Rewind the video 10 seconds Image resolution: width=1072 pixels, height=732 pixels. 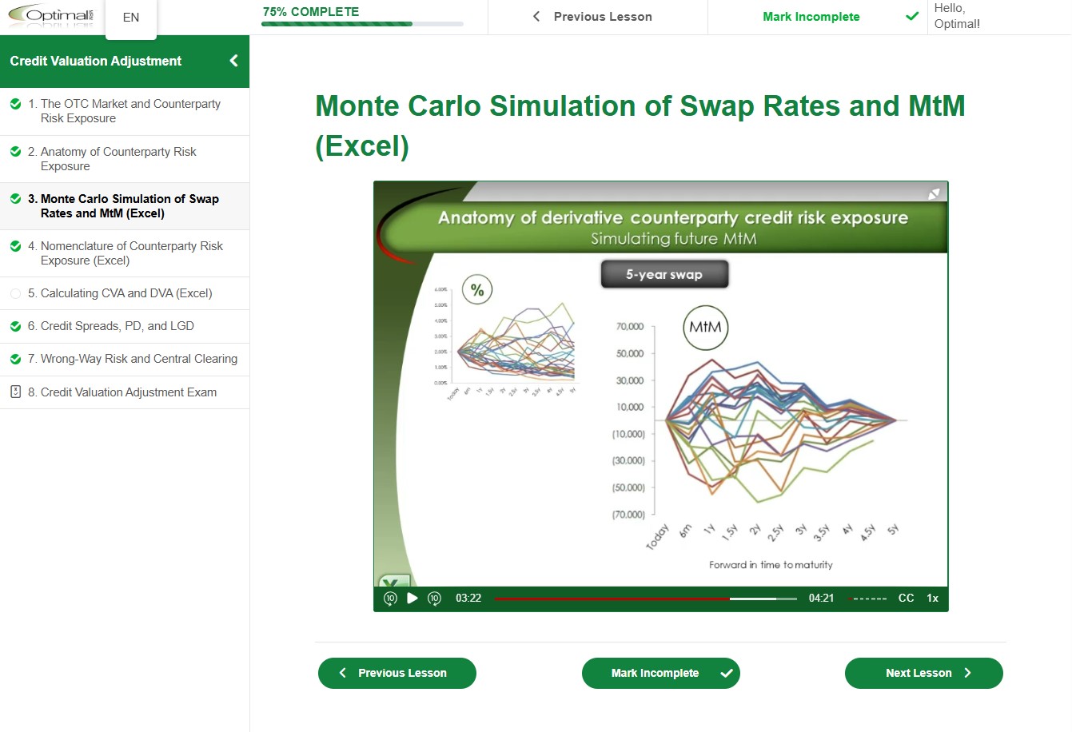point(390,598)
